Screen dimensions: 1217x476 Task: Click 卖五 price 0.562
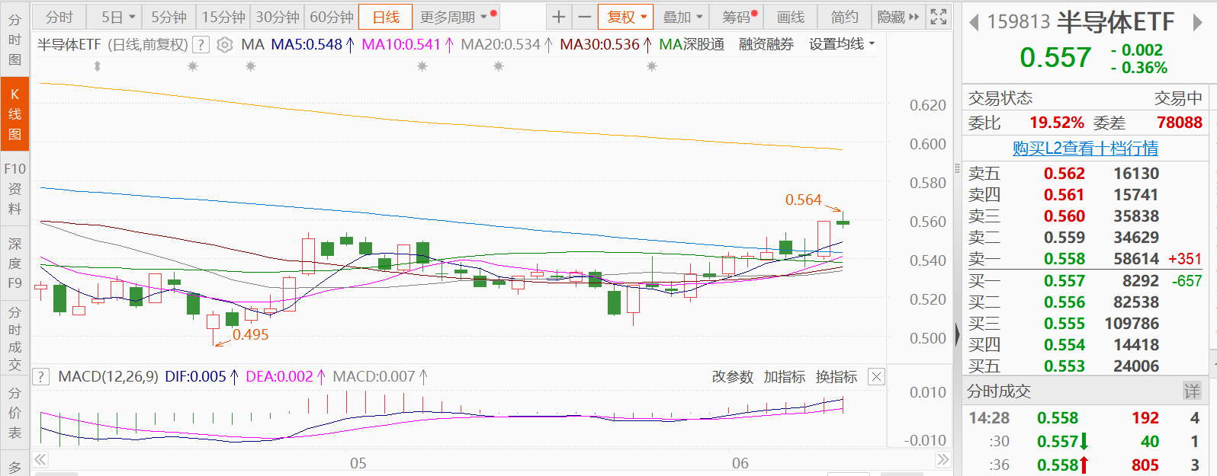coord(1064,174)
